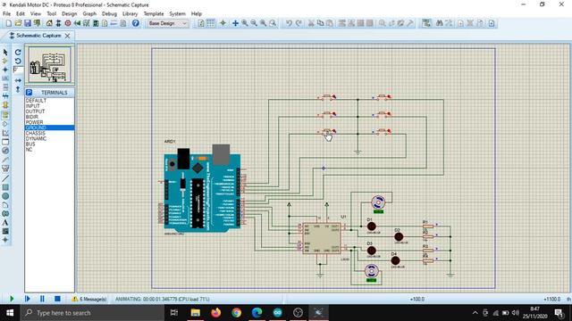Image resolution: width=572 pixels, height=321 pixels.
Task: Click the Step simulation button
Action: (x=27, y=299)
